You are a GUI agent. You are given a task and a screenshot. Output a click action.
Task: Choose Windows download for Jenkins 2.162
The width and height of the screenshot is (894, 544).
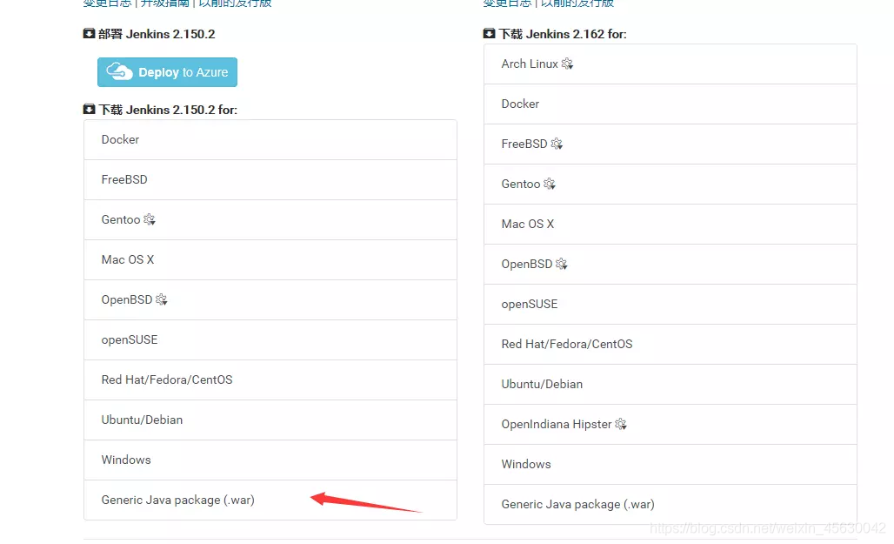pos(670,464)
